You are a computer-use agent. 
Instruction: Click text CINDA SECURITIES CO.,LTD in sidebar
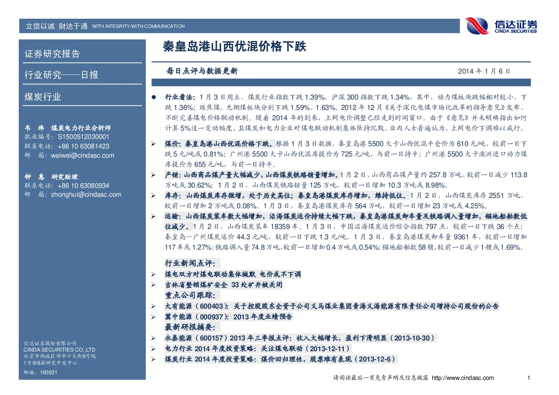pyautogui.click(x=59, y=350)
